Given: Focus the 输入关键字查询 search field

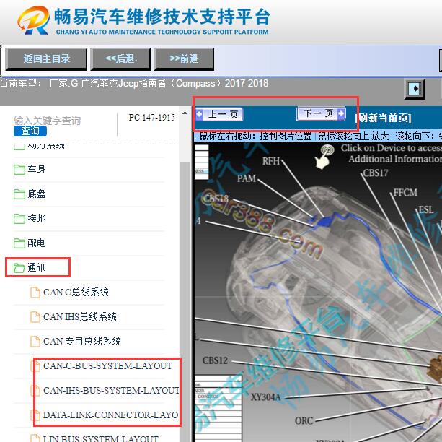Looking at the screenshot, I should pos(47,121).
